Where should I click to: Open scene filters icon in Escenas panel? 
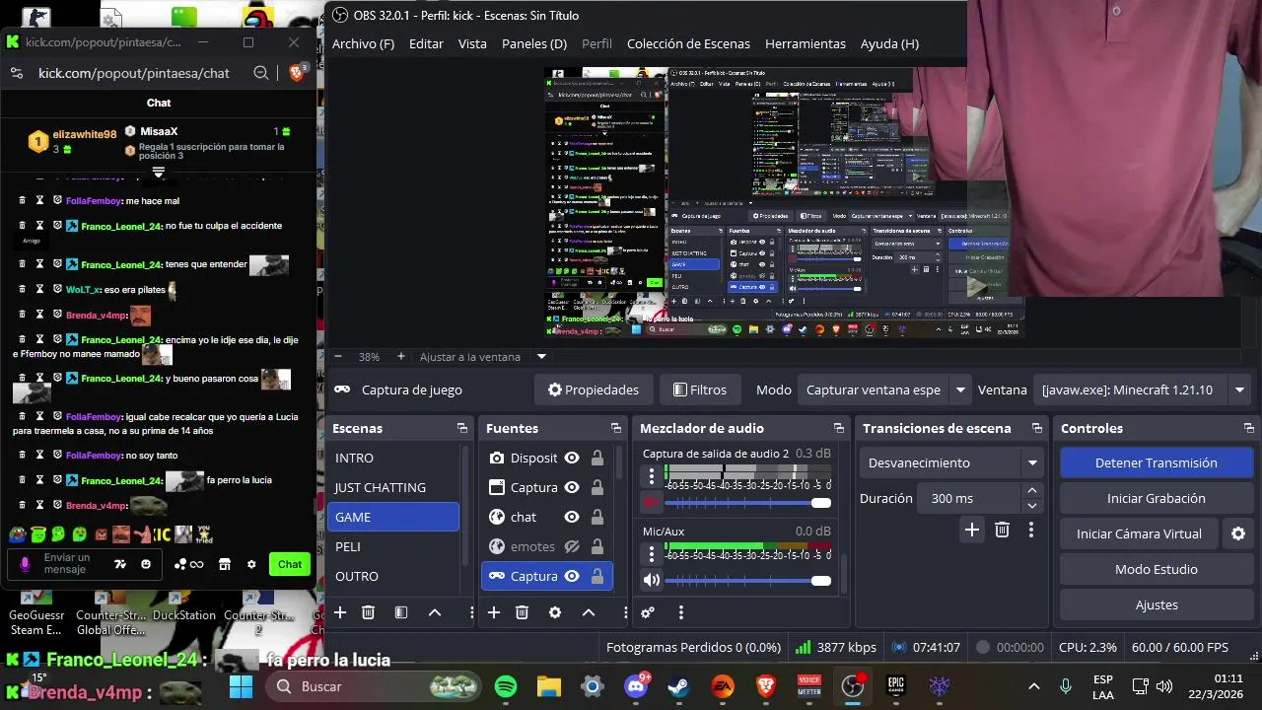[401, 612]
